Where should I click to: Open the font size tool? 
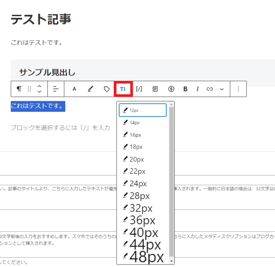click(123, 89)
